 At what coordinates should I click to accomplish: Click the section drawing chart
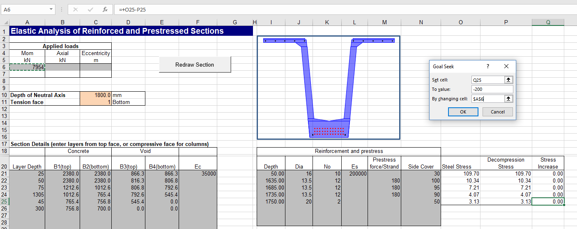click(329, 88)
